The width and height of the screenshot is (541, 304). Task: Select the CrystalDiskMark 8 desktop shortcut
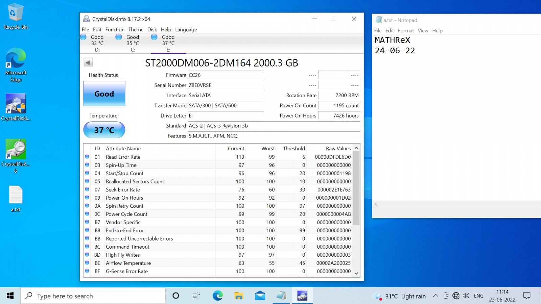[x=16, y=156]
